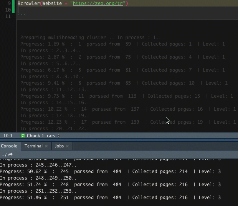The height and width of the screenshot is (206, 238).
Task: Close the Terminal tab
Action: tap(46, 146)
